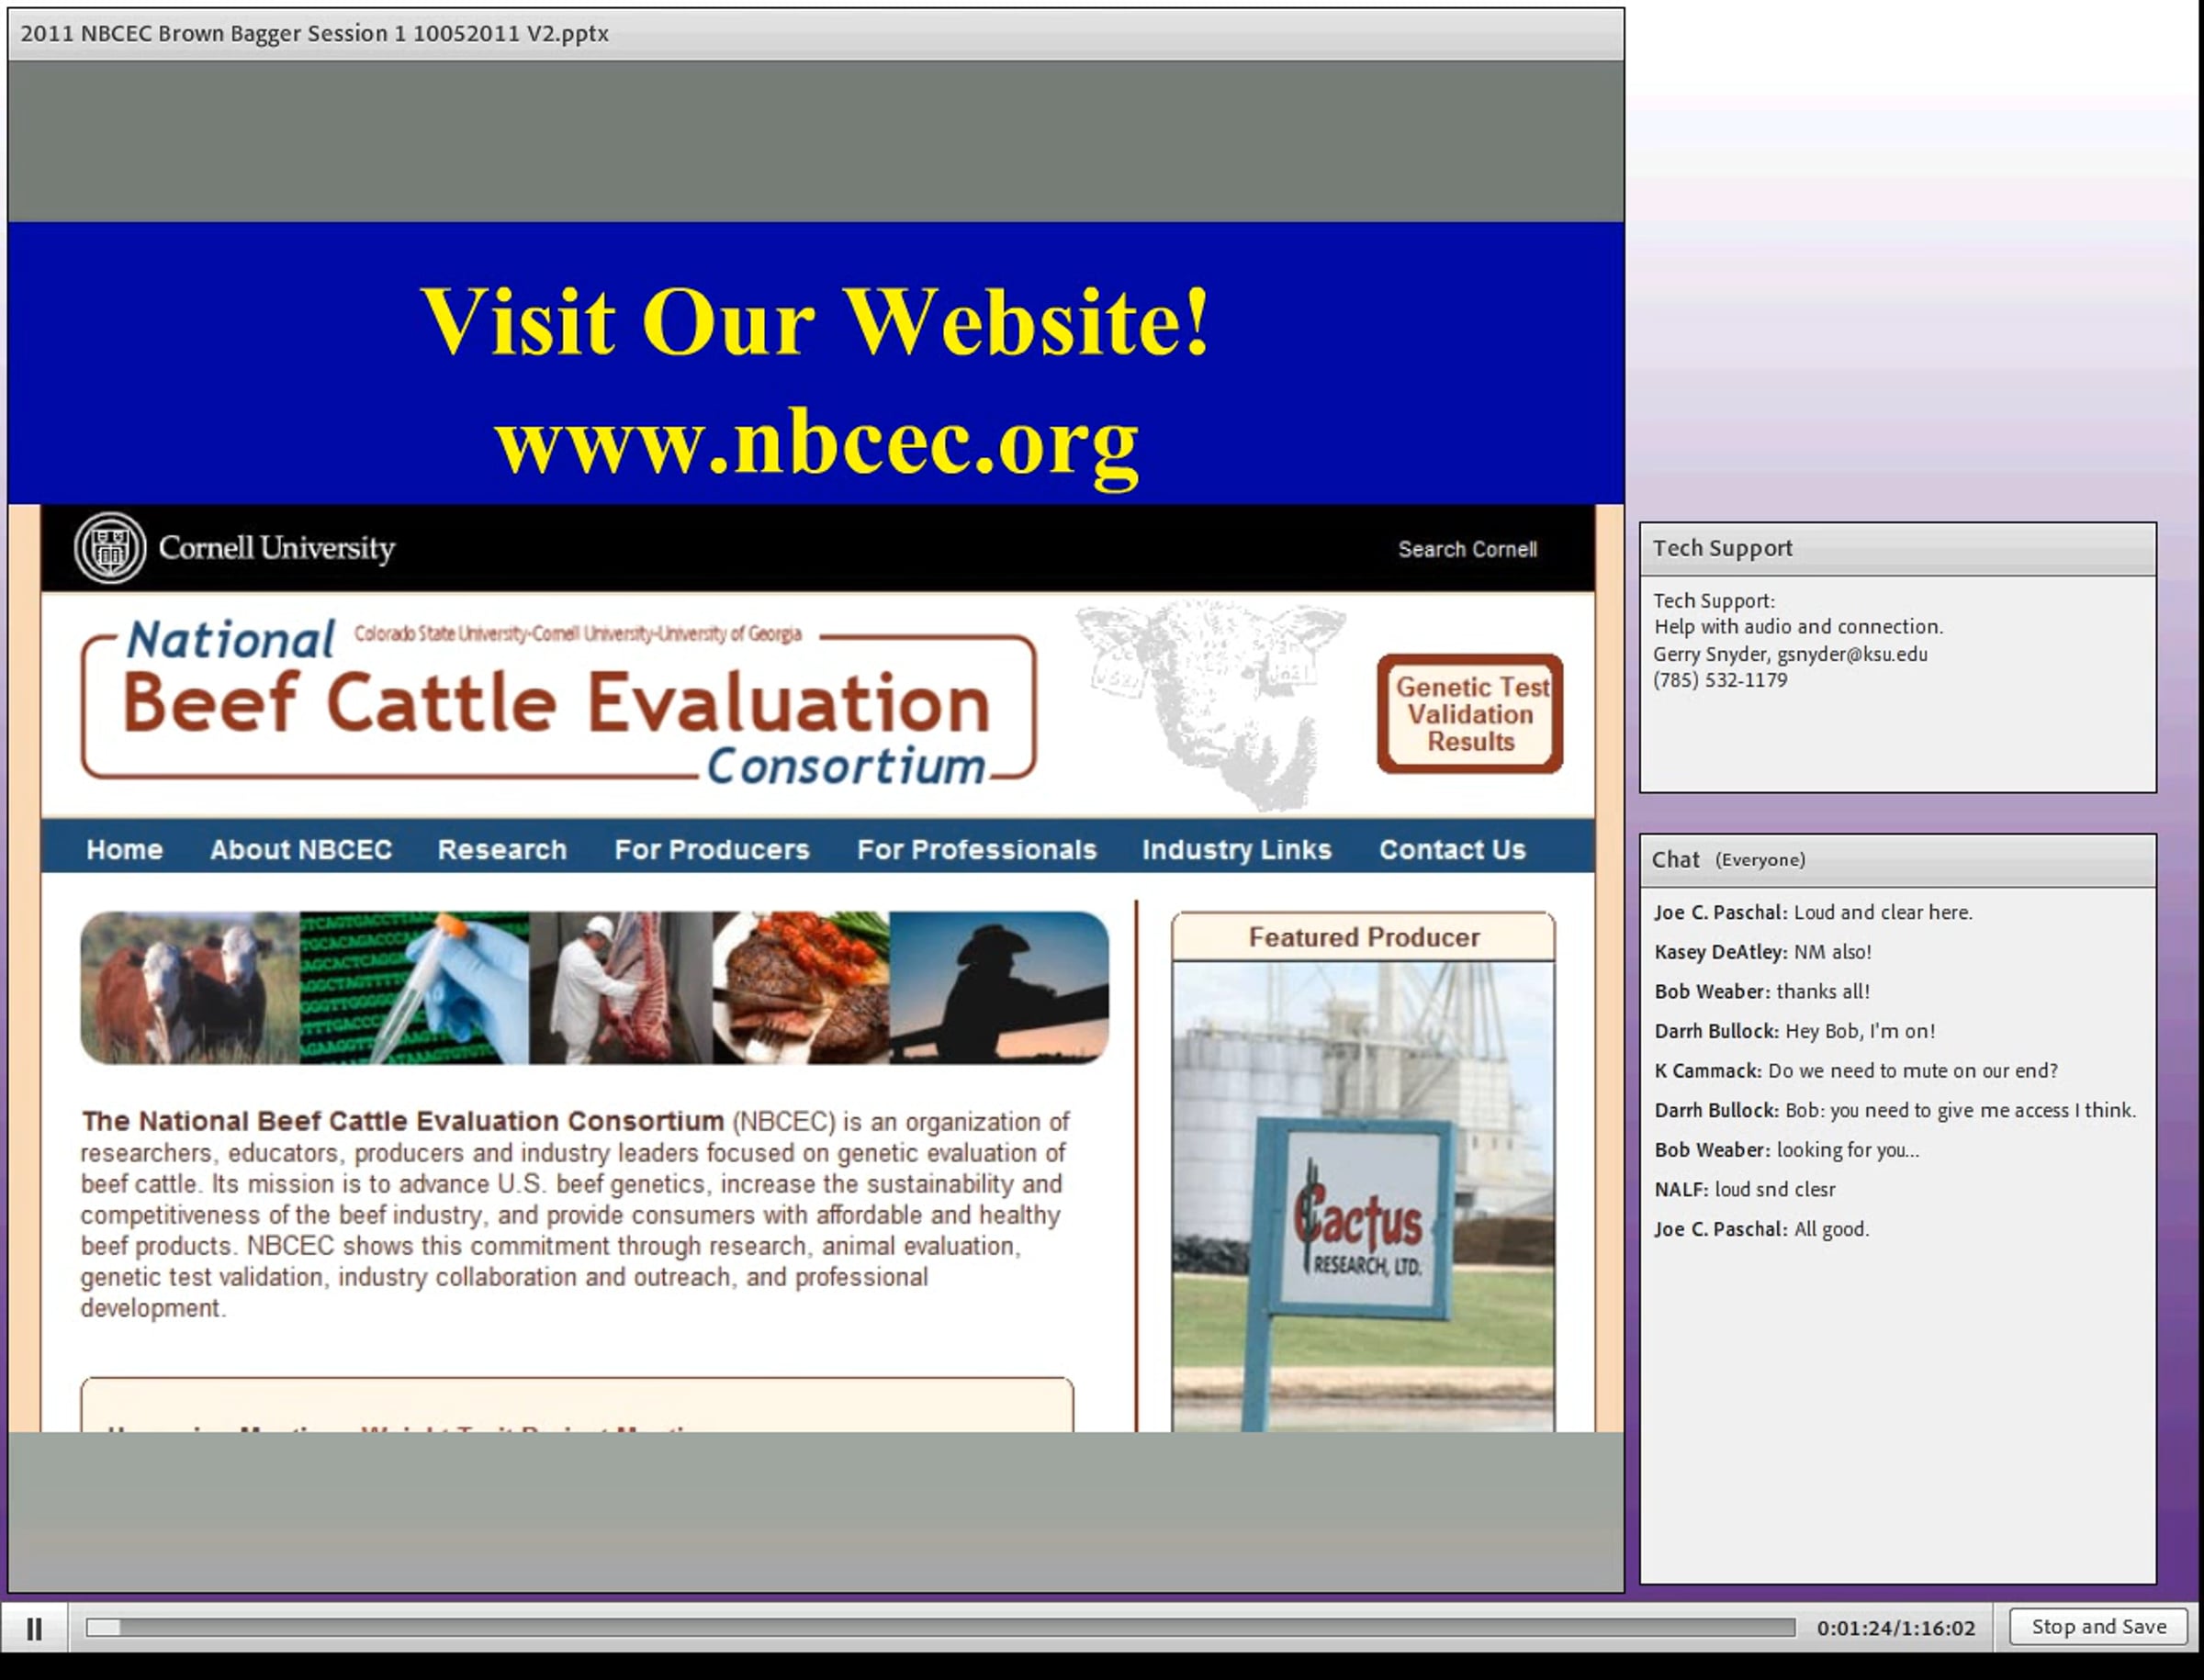The image size is (2204, 1680).
Task: Click Joe C. Paschal's 'Loud and clear here' message
Action: 1813,912
